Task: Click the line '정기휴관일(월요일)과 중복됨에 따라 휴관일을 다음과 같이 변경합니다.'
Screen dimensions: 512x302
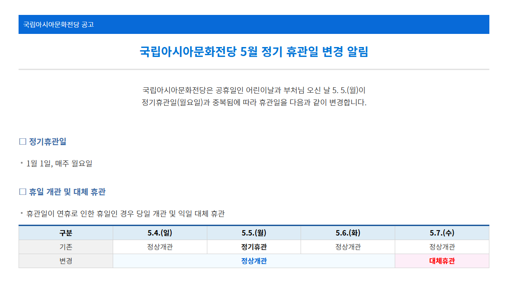Action: [x=254, y=103]
